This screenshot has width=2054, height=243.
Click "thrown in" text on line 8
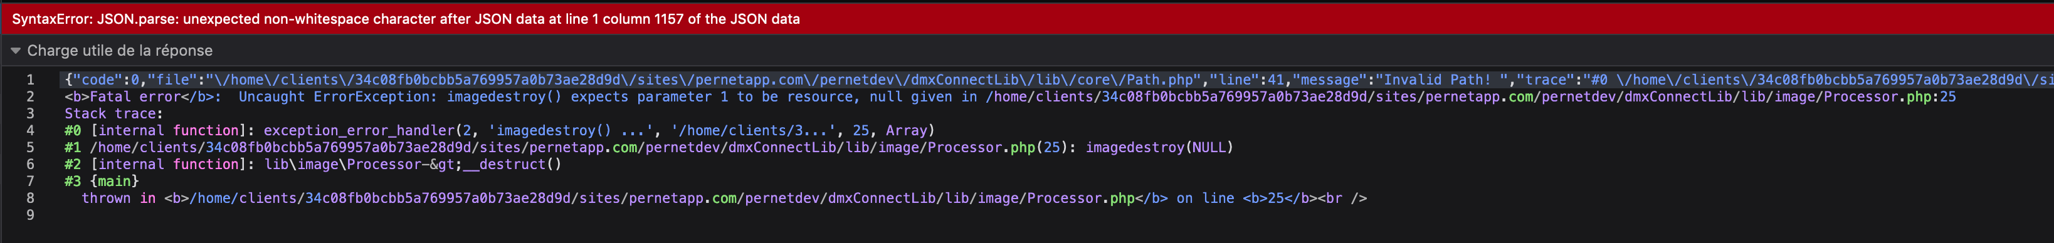[x=118, y=197]
